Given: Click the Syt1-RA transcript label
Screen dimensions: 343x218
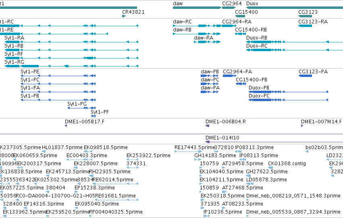Looking at the screenshot, I should pyautogui.click(x=14, y=38).
